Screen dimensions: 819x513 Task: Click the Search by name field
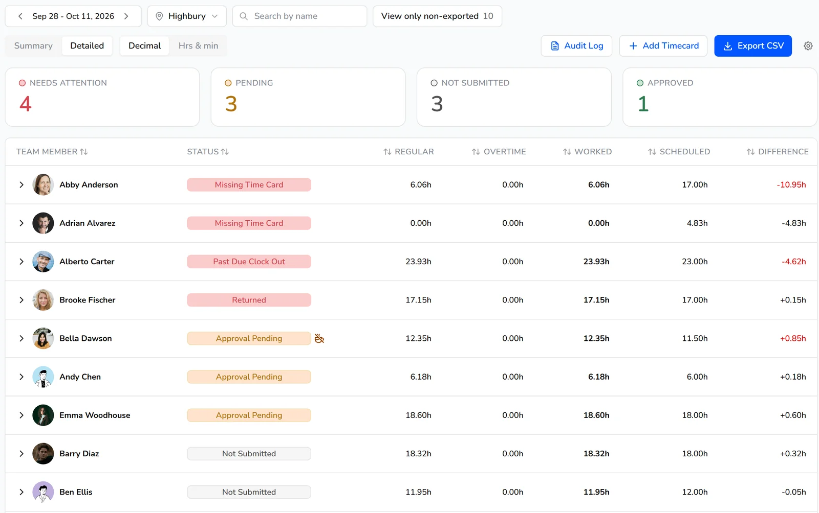coord(299,16)
